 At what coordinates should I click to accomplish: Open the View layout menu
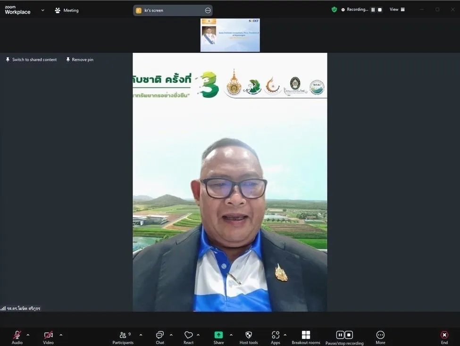click(397, 9)
